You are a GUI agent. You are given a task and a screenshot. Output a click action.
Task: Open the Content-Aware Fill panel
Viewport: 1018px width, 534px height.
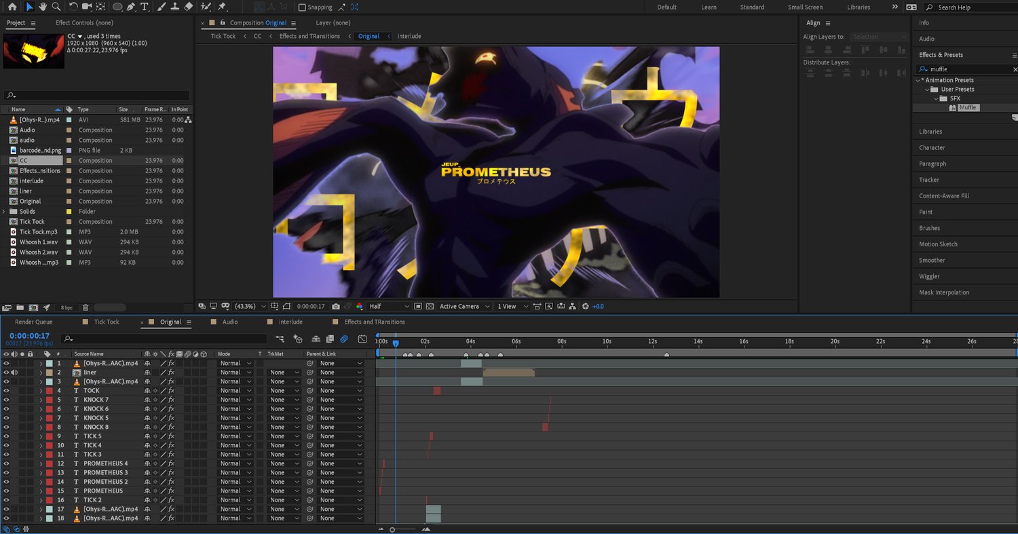click(944, 196)
